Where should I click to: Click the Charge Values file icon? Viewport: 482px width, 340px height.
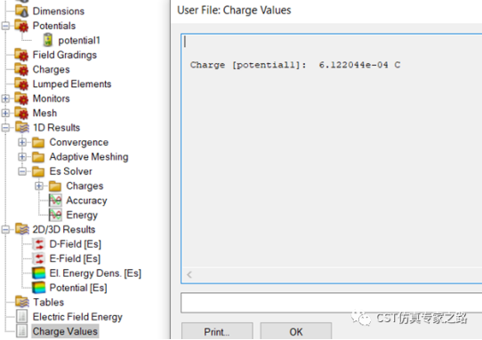(22, 331)
